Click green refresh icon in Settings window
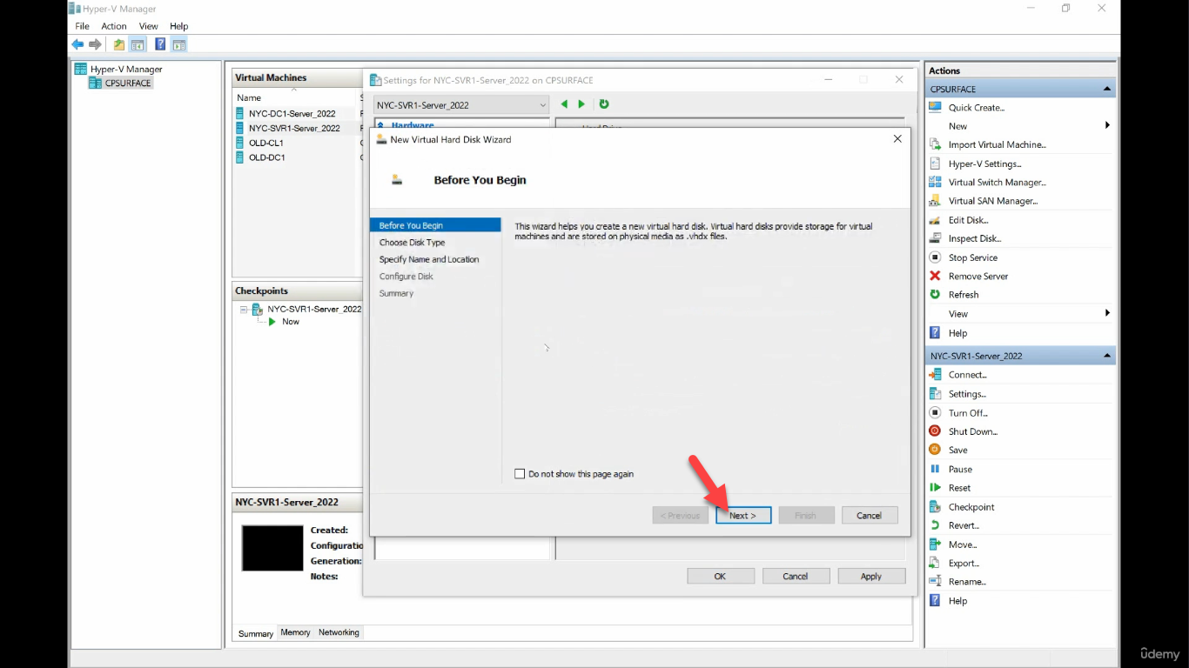This screenshot has height=668, width=1189. coord(604,104)
